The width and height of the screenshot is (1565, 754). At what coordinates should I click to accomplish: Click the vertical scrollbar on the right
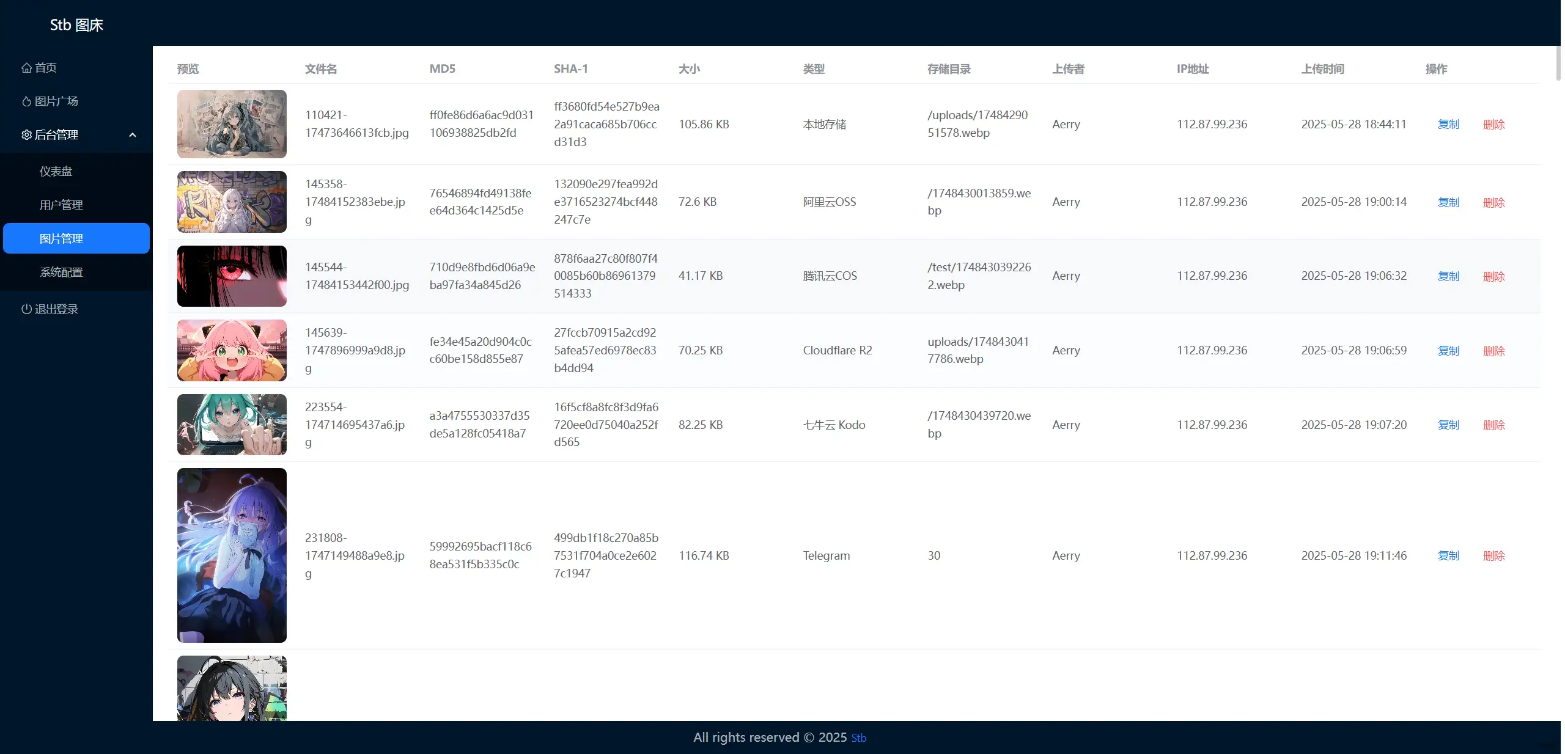coord(1558,64)
